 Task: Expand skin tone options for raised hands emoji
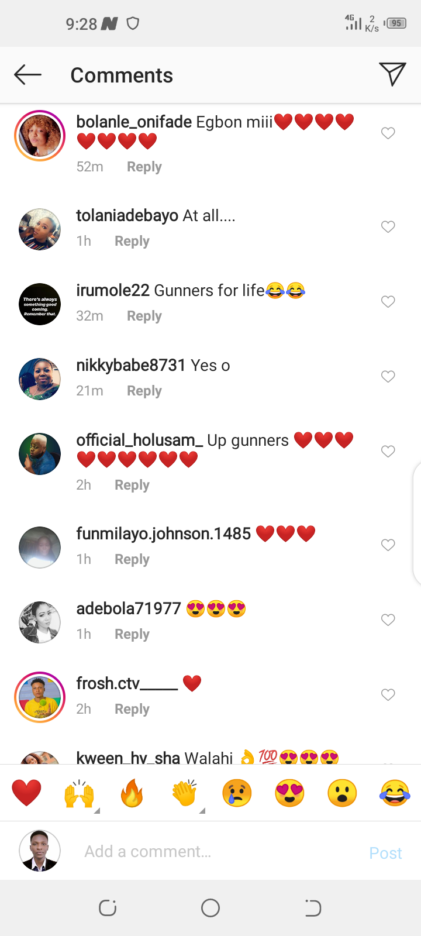[97, 811]
